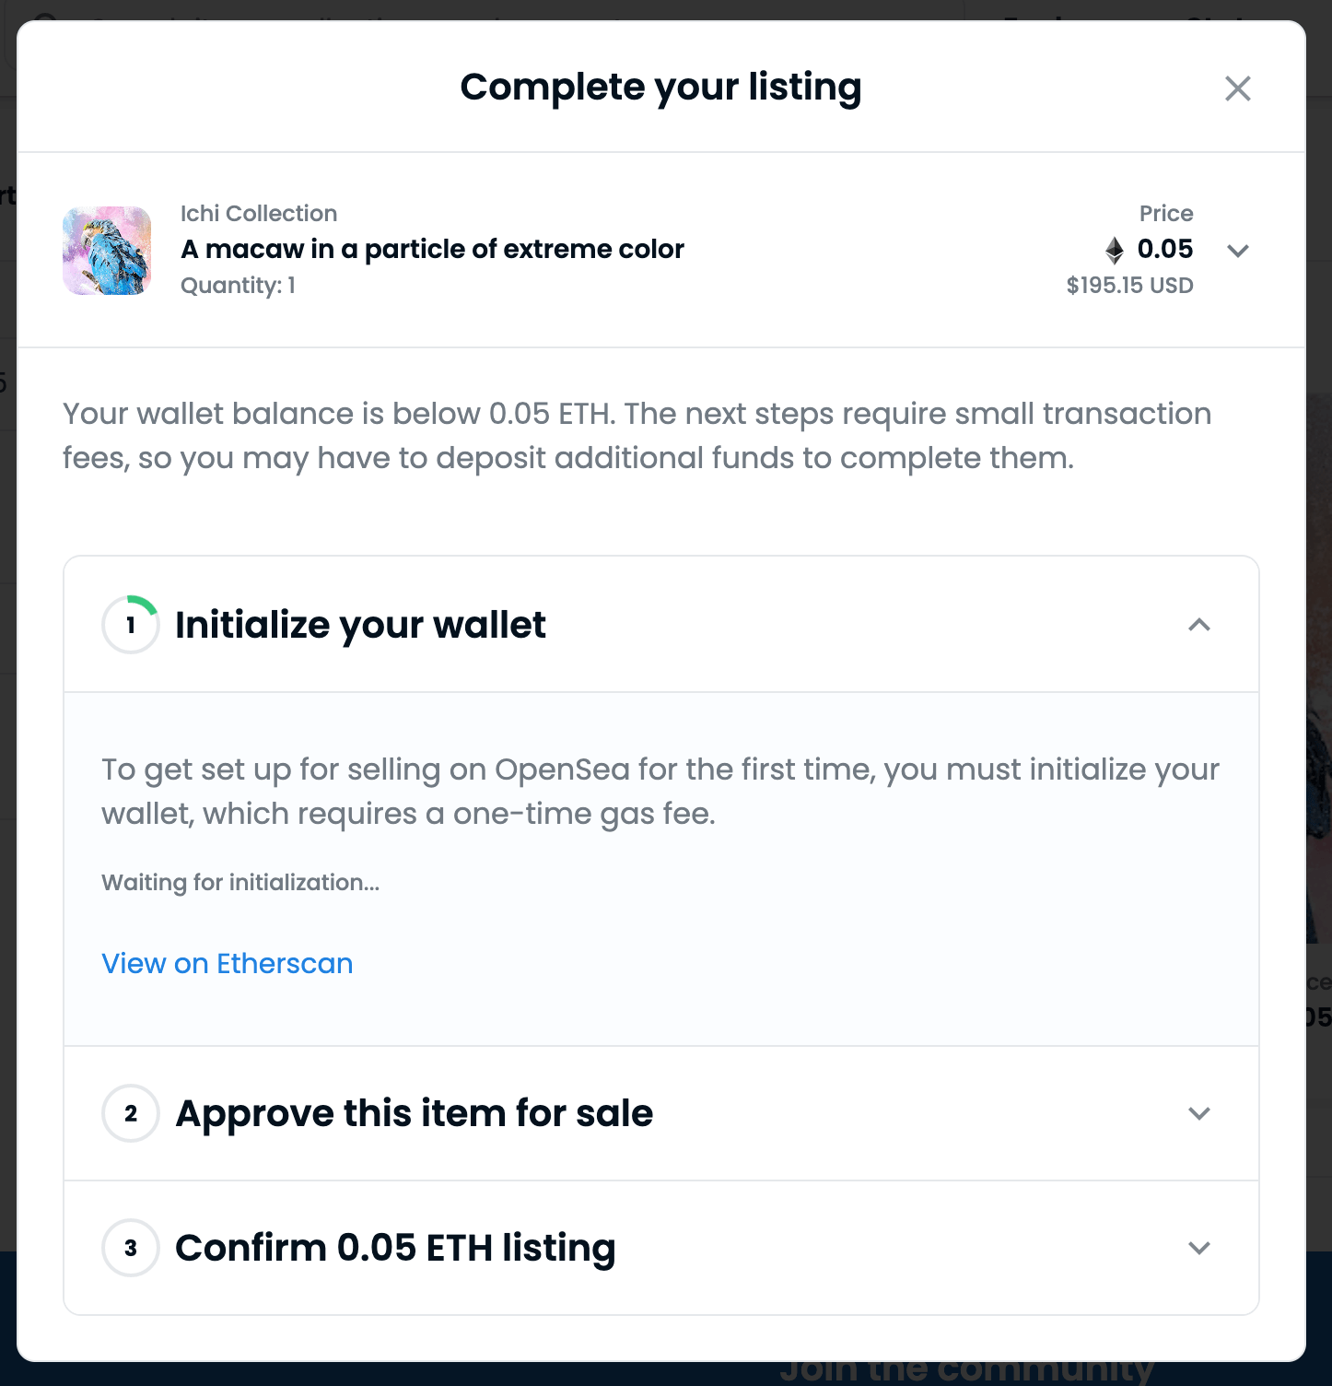1332x1386 pixels.
Task: Click the step 3 number circle icon
Action: coord(131,1248)
